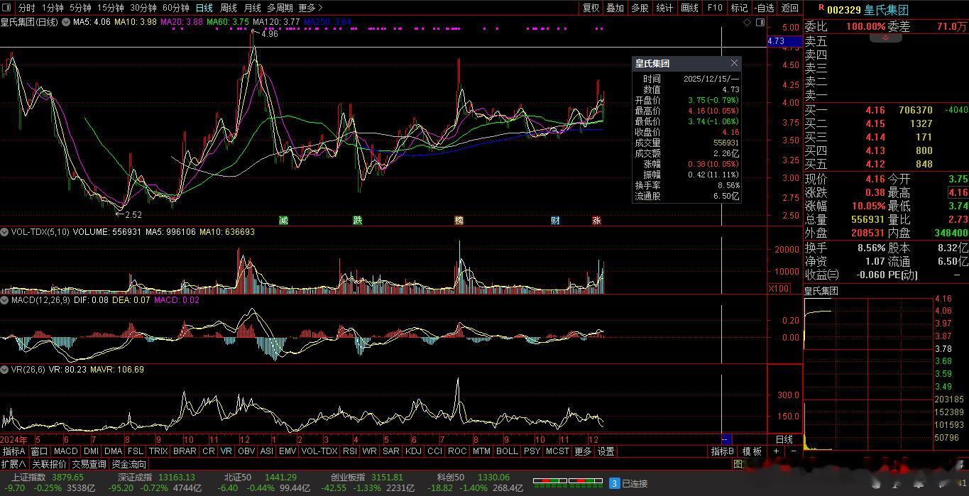Click the 返回 back button

789,8
